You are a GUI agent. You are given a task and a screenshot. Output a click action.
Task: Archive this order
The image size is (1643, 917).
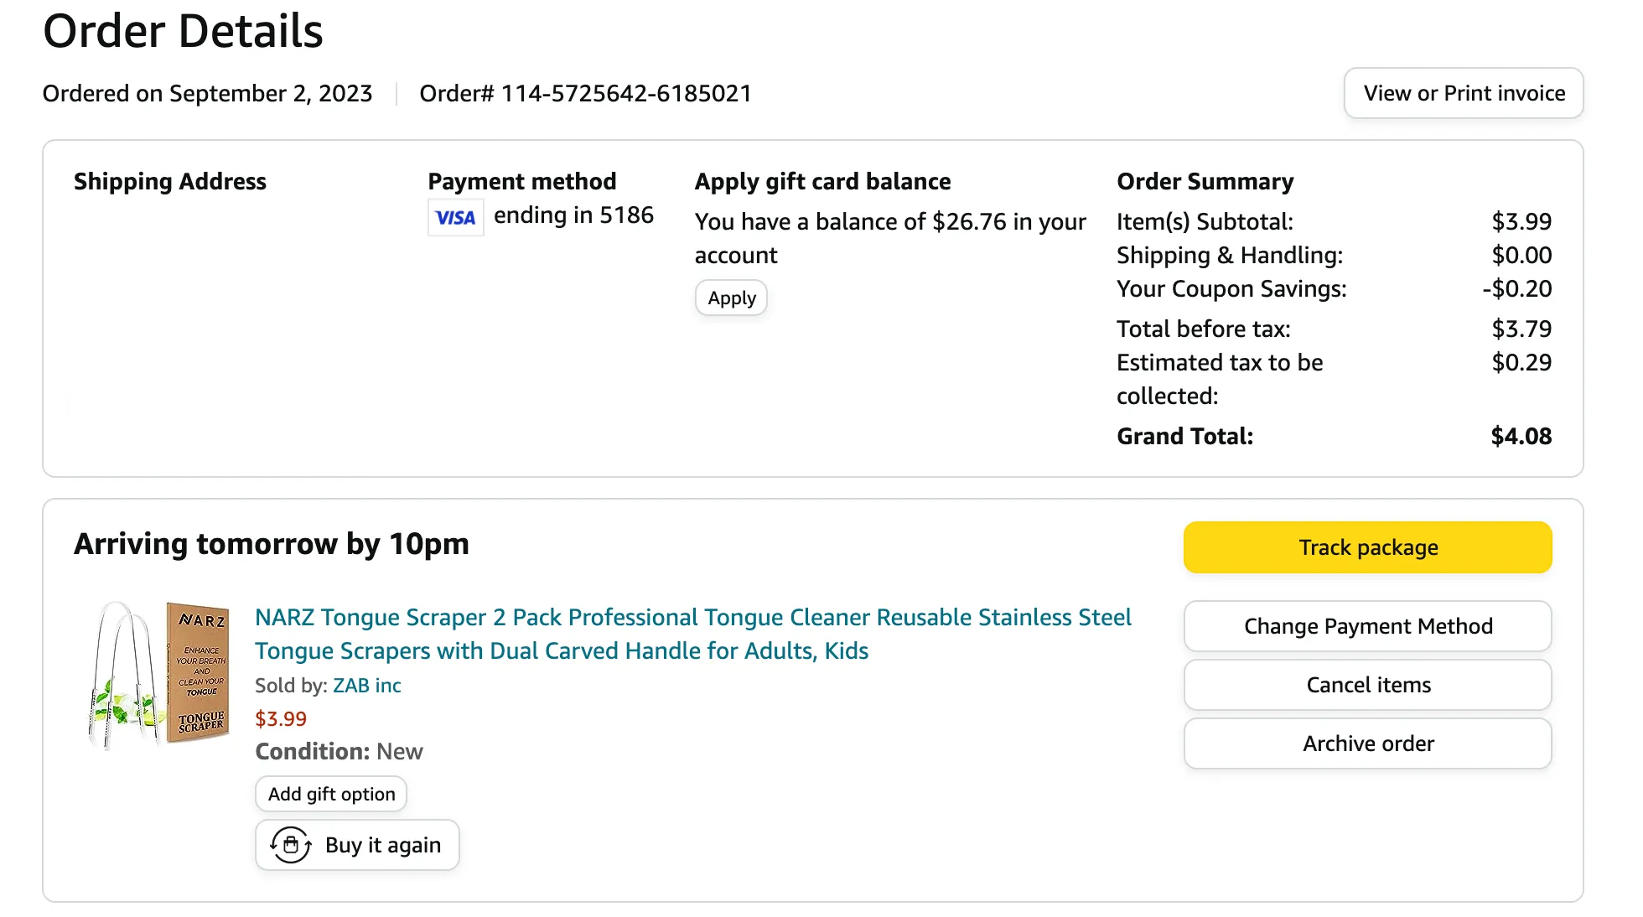pos(1368,743)
